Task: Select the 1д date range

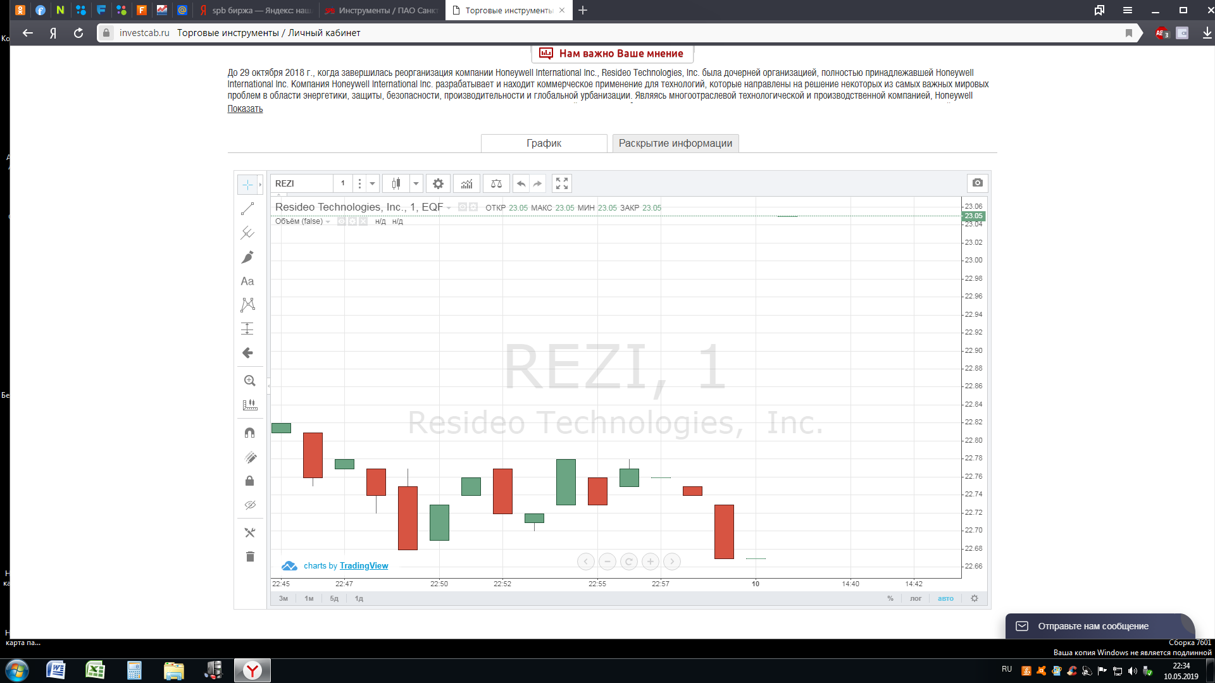Action: 359,598
